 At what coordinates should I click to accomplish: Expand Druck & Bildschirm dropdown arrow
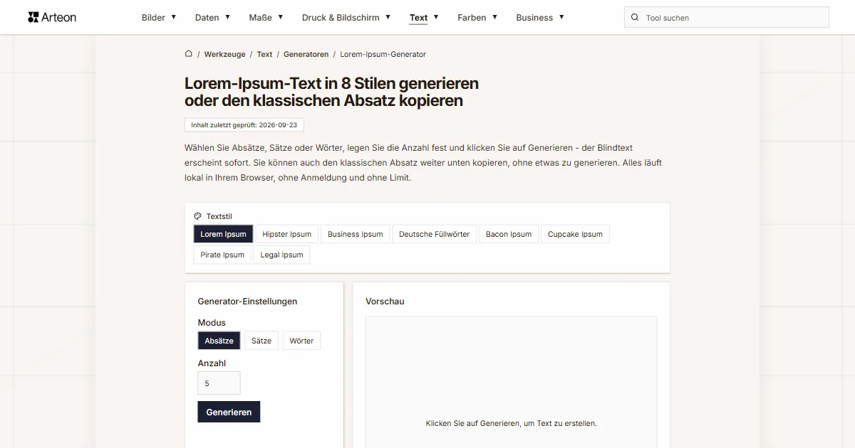(388, 17)
